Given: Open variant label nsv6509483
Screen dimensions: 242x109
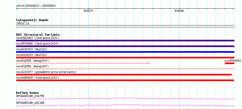Looking at the screenshot, I should tap(233, 61).
